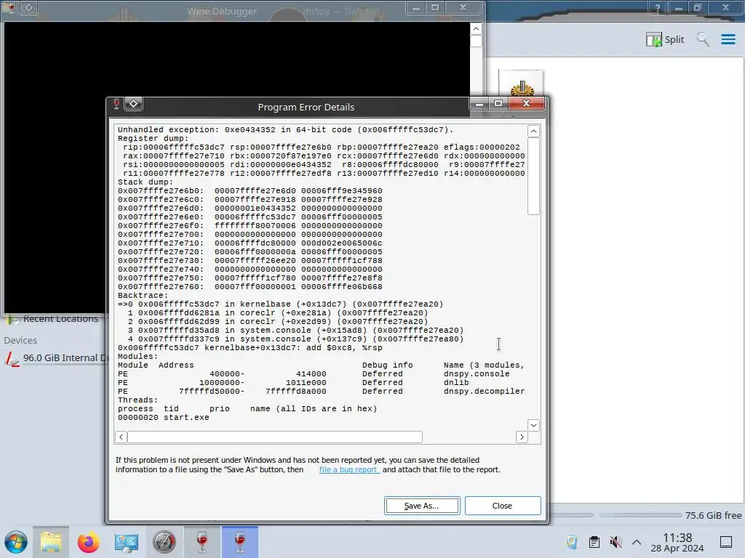Click the '75.6 GiB free' status text
Viewport: 745px width, 558px height.
coord(713,515)
